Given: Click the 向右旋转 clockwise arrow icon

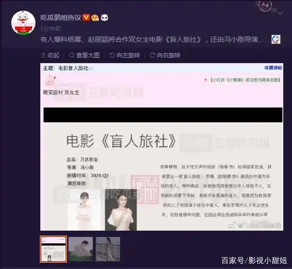Looking at the screenshot, I should (x=153, y=55).
